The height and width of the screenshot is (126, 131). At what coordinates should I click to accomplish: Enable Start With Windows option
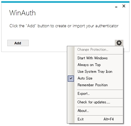95,58
